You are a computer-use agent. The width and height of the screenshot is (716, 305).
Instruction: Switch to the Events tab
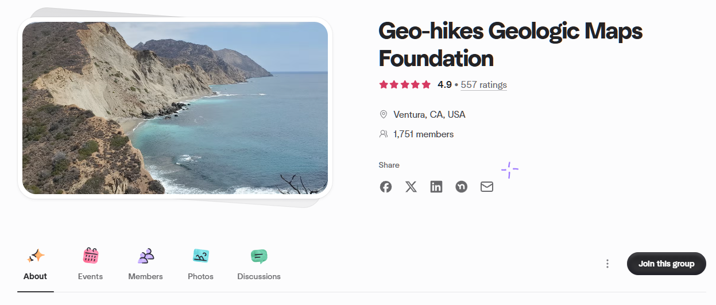point(90,276)
